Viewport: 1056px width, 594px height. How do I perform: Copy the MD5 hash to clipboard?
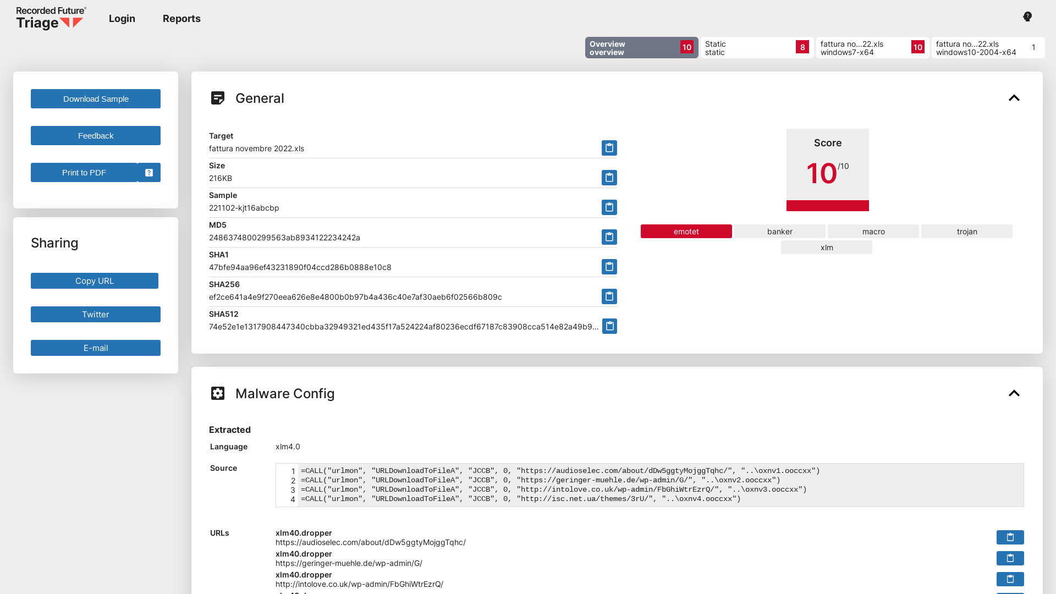click(609, 237)
